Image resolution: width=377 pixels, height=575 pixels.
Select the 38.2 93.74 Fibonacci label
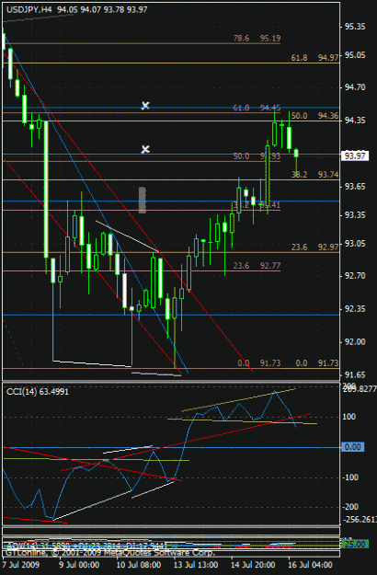(x=314, y=175)
